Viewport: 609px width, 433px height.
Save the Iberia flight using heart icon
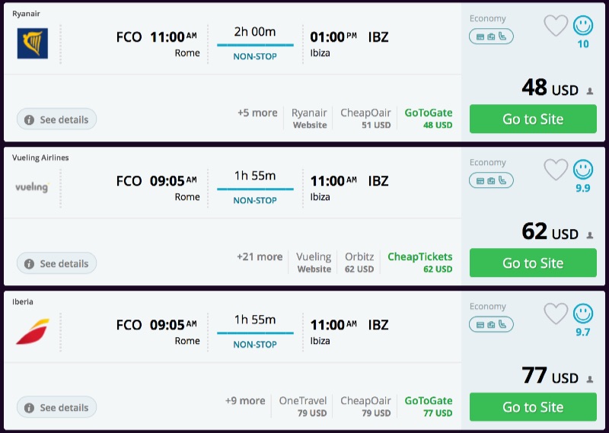[556, 314]
